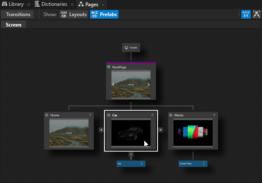Open the Transitions editor

[18, 14]
